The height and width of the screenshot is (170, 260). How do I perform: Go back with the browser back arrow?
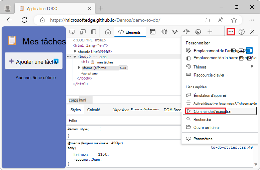coord(10,20)
